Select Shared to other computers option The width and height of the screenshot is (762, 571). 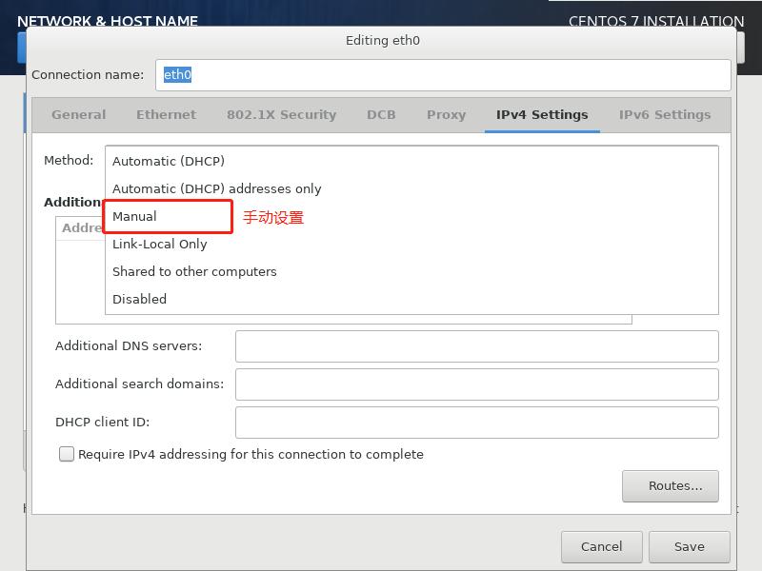click(194, 271)
